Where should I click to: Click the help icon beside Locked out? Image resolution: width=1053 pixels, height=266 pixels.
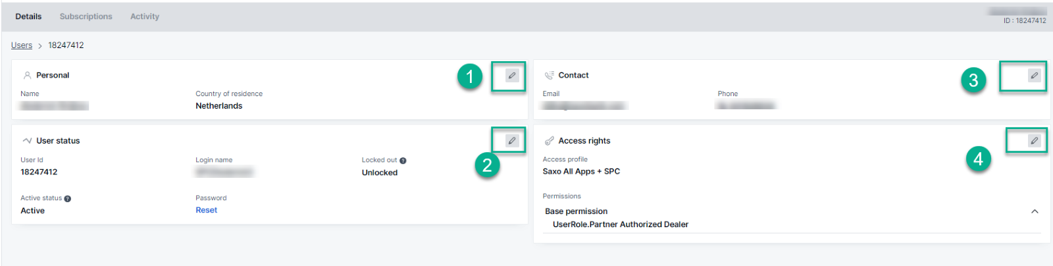click(x=403, y=161)
